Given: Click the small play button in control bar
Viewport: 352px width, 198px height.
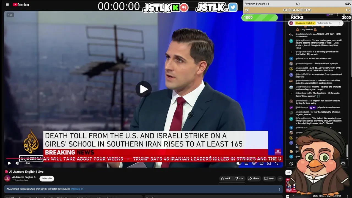Looking at the screenshot, I should pos(9,163).
